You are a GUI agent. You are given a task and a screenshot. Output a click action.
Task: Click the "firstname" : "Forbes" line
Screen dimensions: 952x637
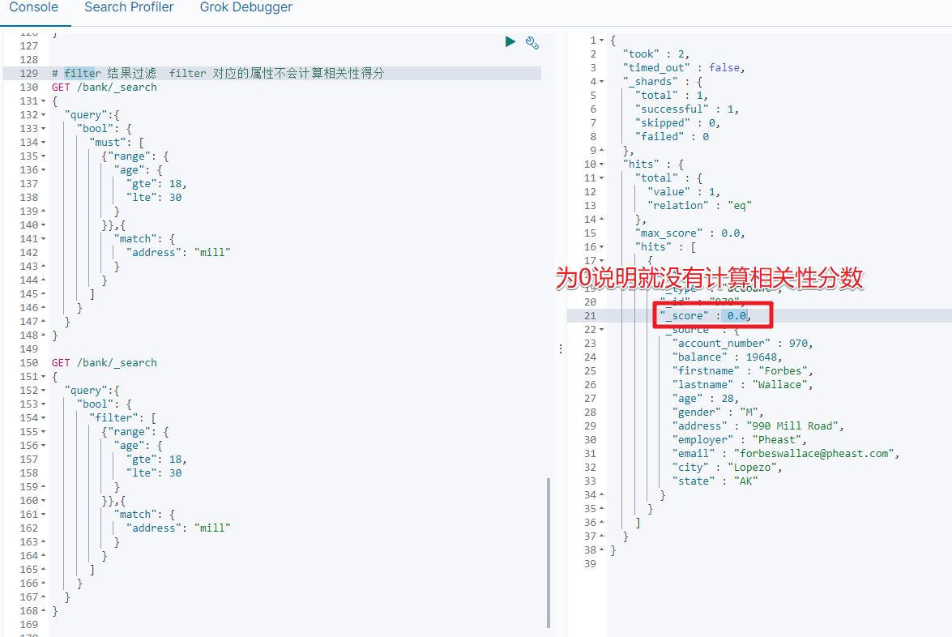tap(742, 371)
